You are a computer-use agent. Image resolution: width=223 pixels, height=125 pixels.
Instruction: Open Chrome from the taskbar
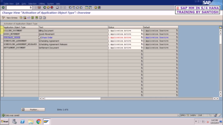pyautogui.click(x=39, y=122)
